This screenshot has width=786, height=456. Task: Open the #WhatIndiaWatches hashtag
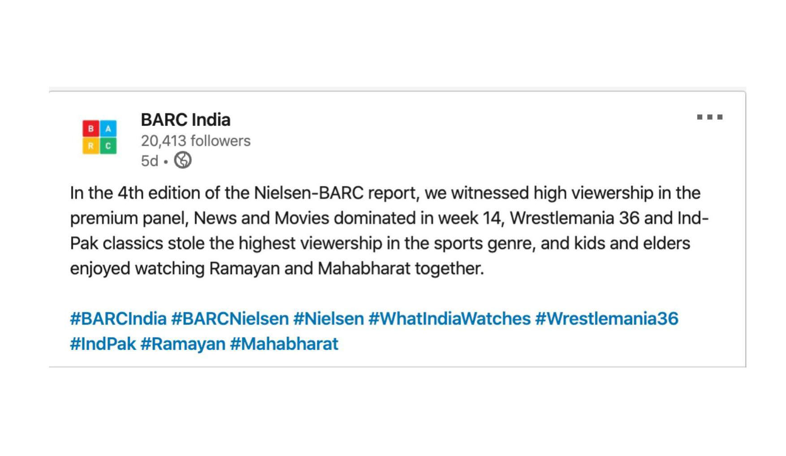coord(449,318)
